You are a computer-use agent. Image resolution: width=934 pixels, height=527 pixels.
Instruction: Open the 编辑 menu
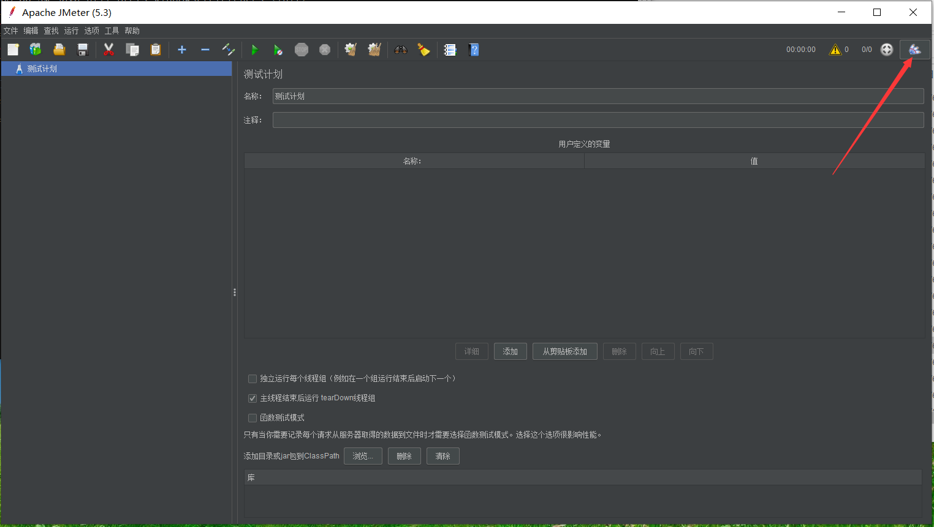[x=31, y=31]
